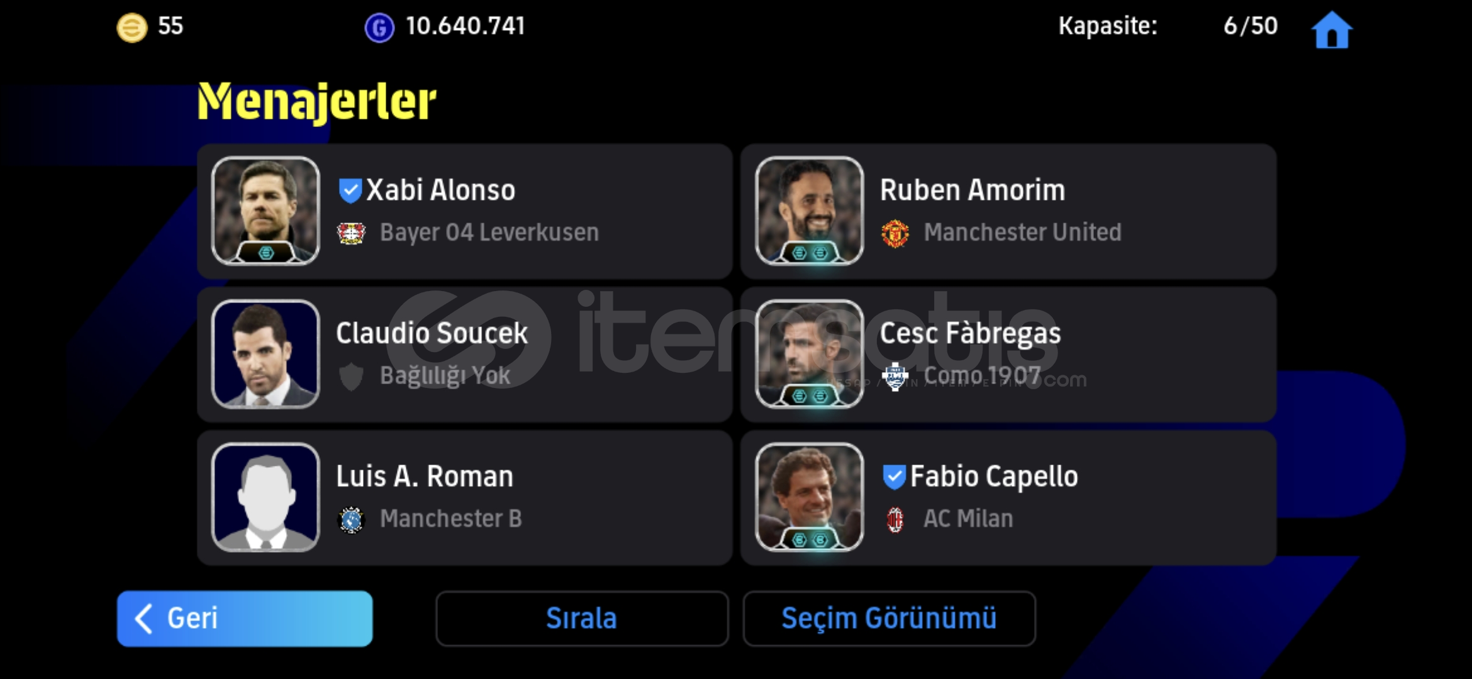The width and height of the screenshot is (1472, 679).
Task: Select Fabio Capello's portrait
Action: click(810, 497)
